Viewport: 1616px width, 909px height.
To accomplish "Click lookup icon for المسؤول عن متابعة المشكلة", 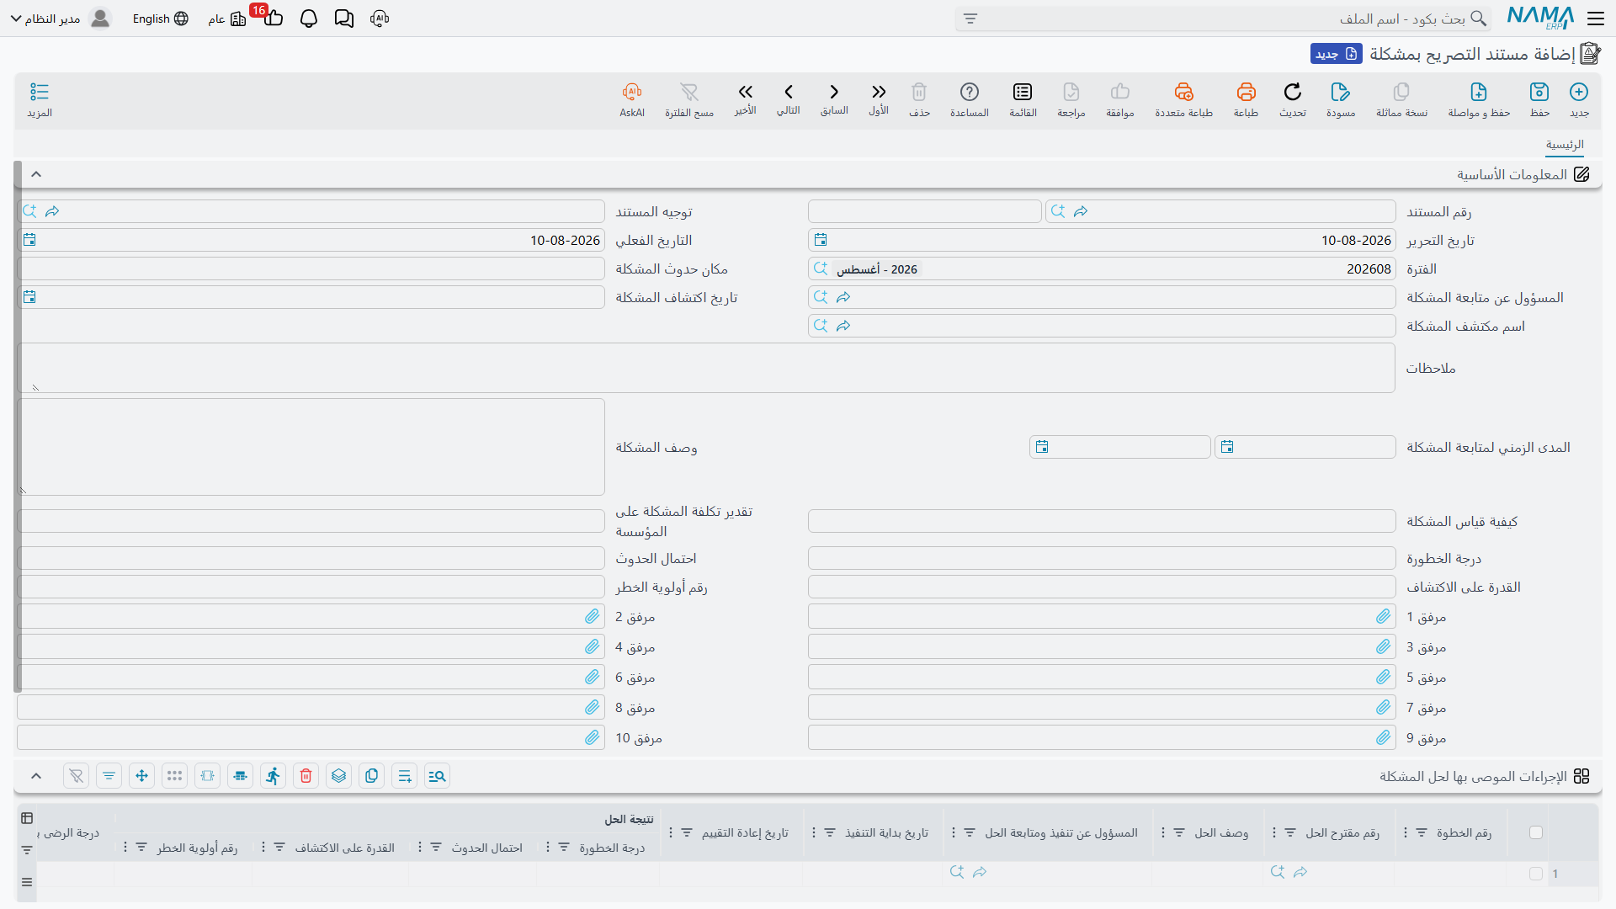I will pos(821,297).
